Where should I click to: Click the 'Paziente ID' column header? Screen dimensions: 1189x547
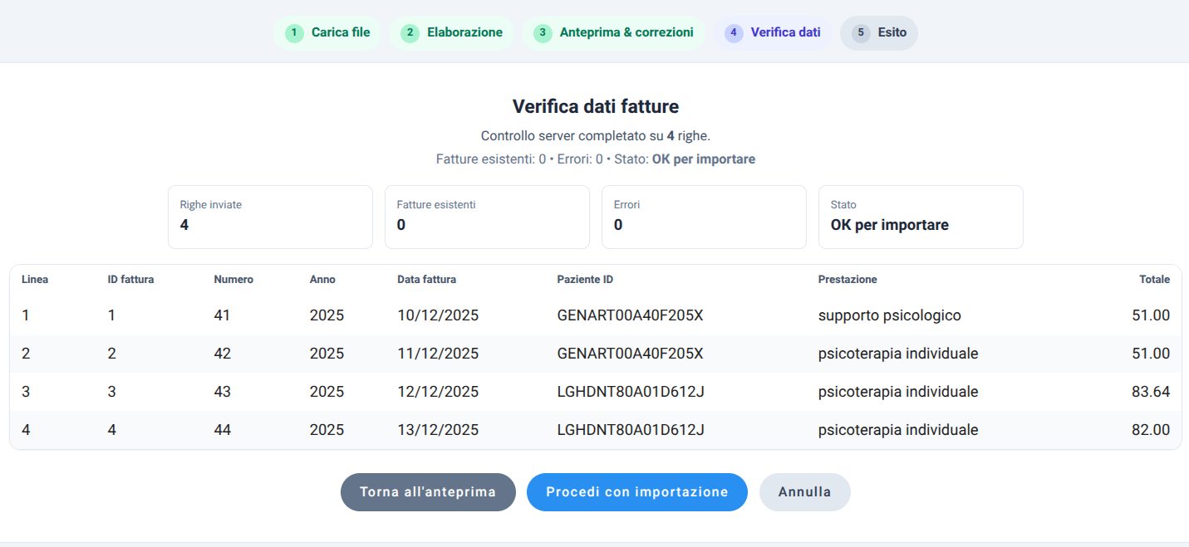[585, 280]
